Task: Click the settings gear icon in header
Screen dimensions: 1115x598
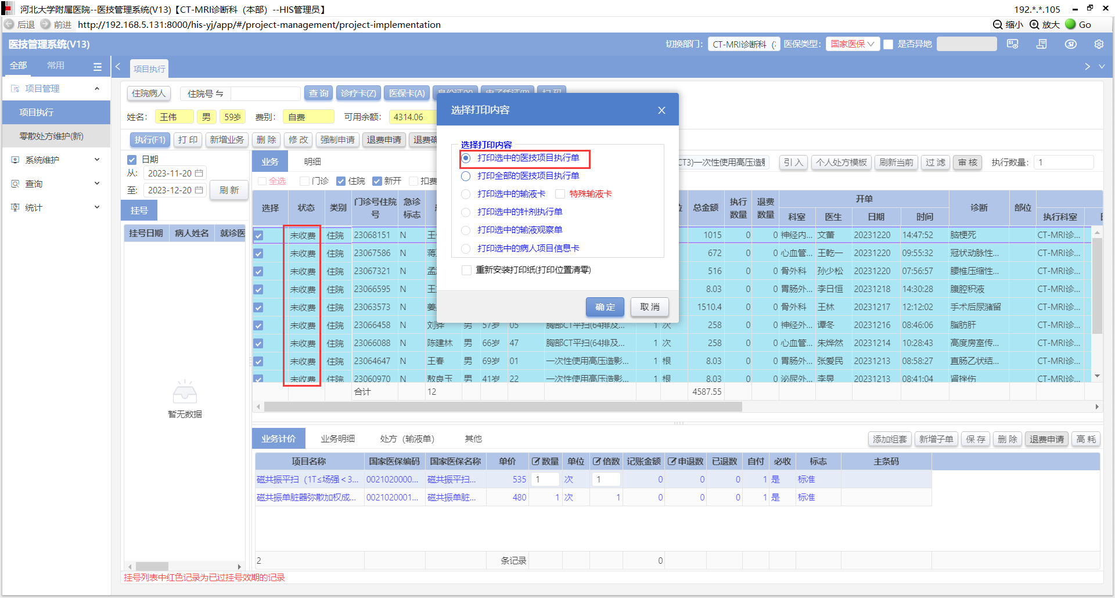Action: click(1098, 44)
